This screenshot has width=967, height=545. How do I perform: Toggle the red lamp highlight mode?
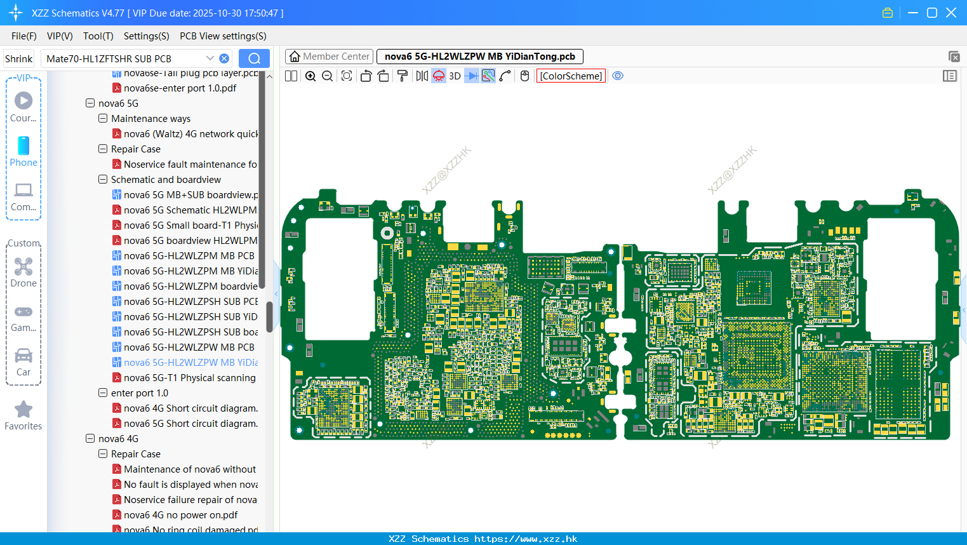coord(439,76)
